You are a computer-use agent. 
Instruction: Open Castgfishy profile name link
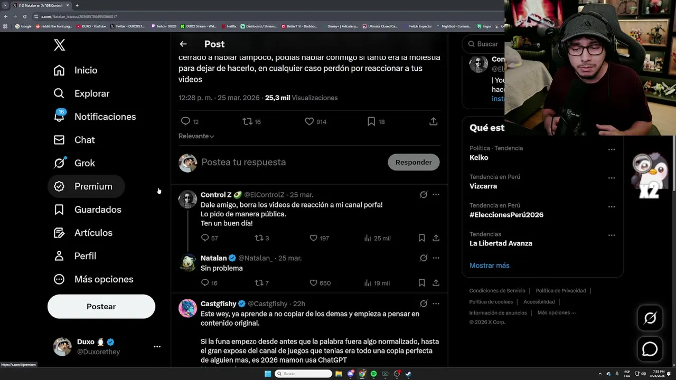pos(219,304)
